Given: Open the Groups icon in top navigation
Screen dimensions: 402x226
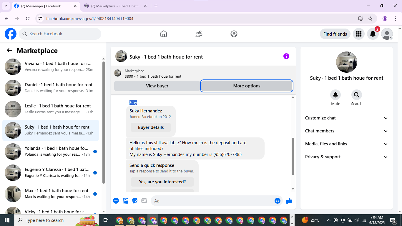Looking at the screenshot, I should [x=234, y=34].
